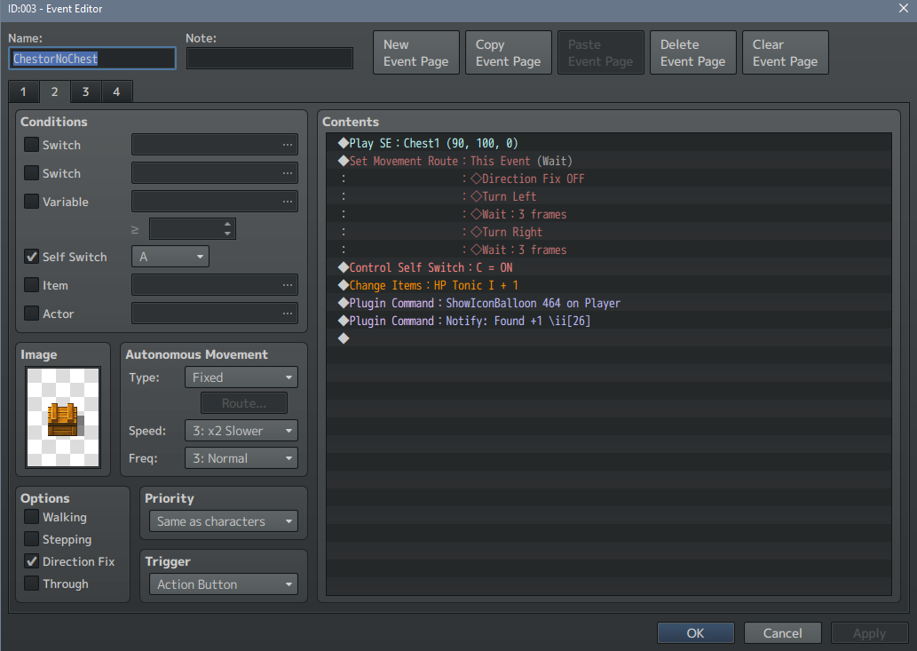Viewport: 917px width, 651px height.
Task: Confirm with the OK button
Action: (x=696, y=633)
